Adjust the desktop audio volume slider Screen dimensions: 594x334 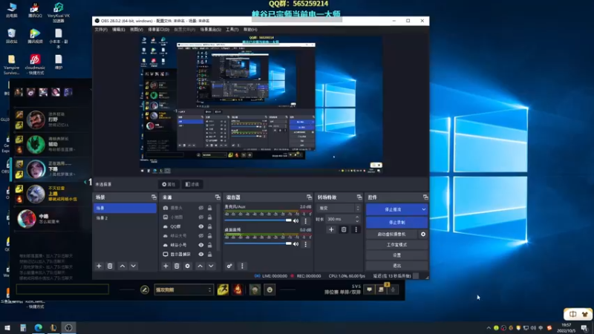(x=258, y=244)
